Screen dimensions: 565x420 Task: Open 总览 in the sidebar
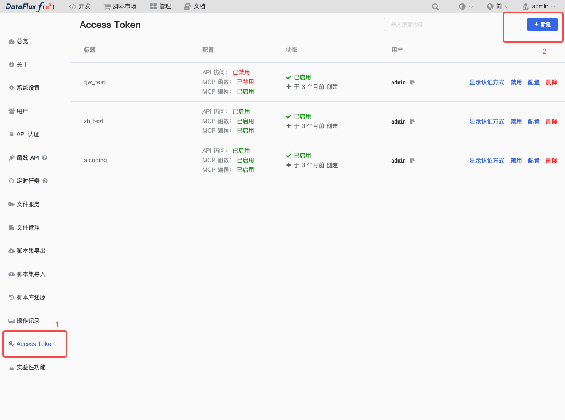(x=19, y=41)
